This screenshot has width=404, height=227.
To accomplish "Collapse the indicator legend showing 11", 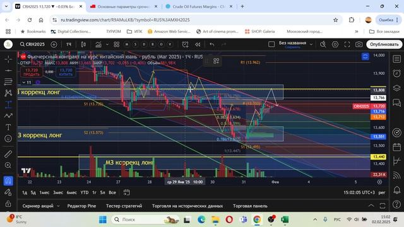I will [24, 83].
